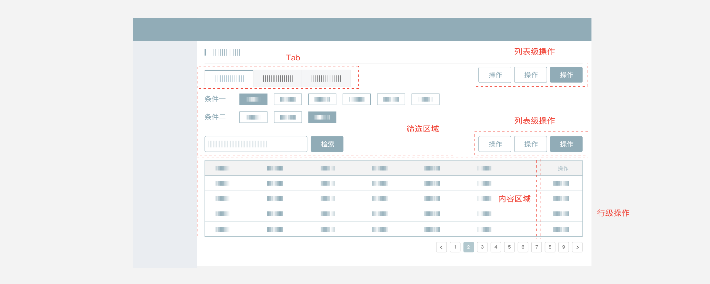Select the last chip in 条件一 row

tap(425, 99)
